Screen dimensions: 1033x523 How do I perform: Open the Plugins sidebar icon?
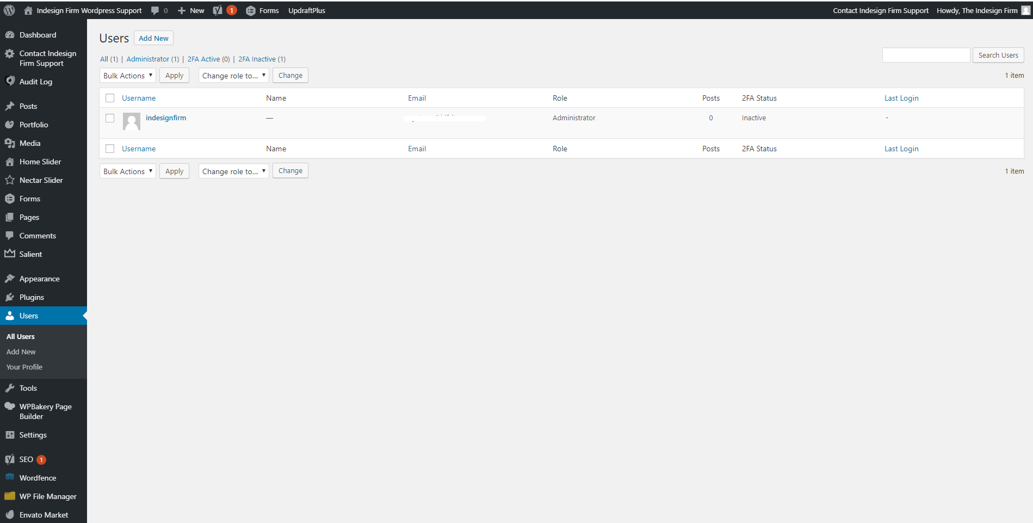[10, 297]
